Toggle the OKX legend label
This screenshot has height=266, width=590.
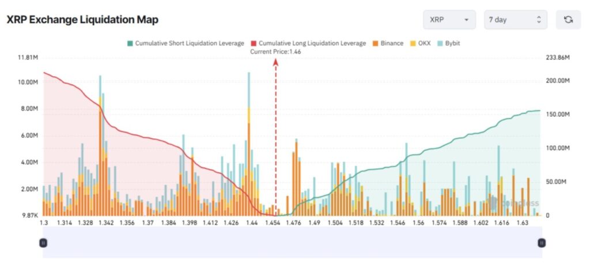click(425, 43)
